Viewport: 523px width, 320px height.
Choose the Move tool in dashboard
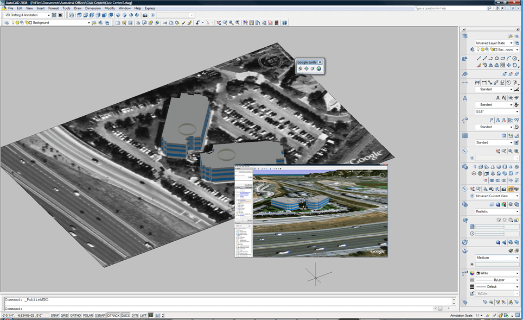pos(509,65)
